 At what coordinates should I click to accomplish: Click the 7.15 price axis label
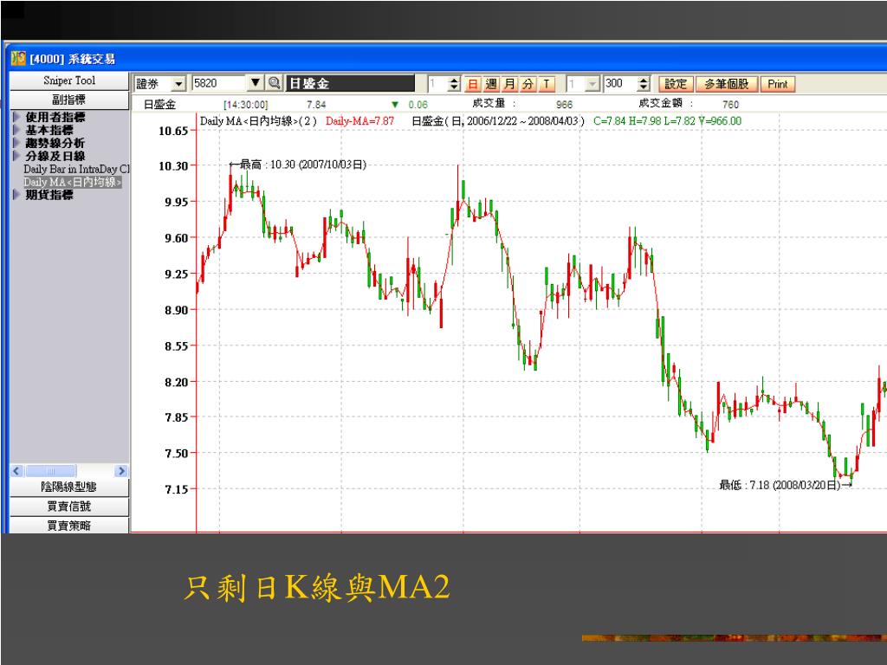pos(177,490)
